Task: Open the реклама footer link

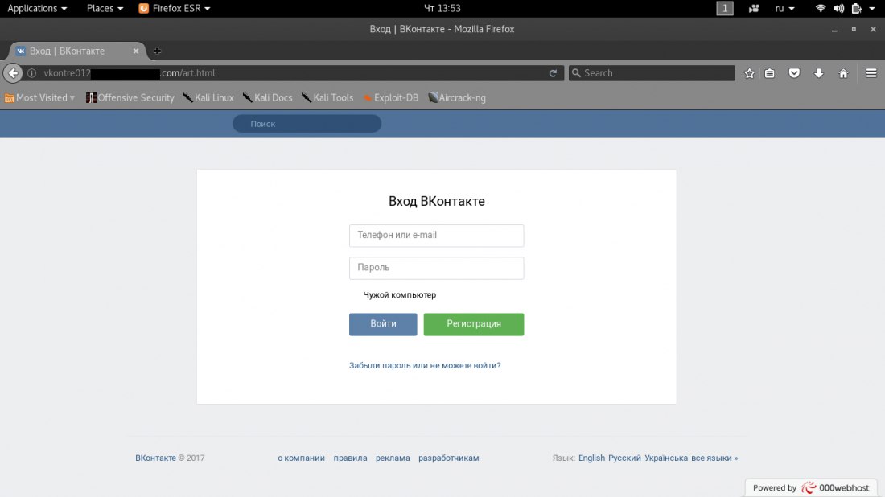Action: (393, 458)
